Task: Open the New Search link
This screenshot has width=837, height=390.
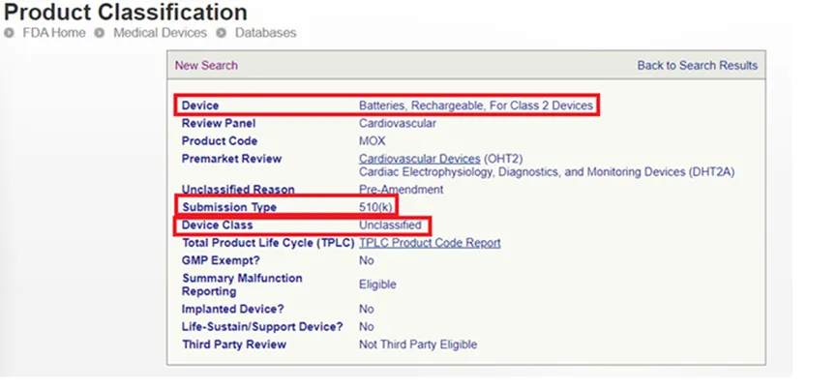Action: pyautogui.click(x=206, y=65)
